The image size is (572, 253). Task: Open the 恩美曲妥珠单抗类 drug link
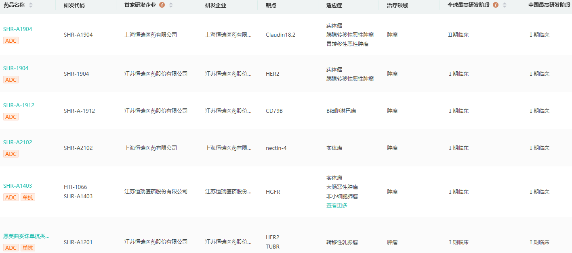pos(27,236)
